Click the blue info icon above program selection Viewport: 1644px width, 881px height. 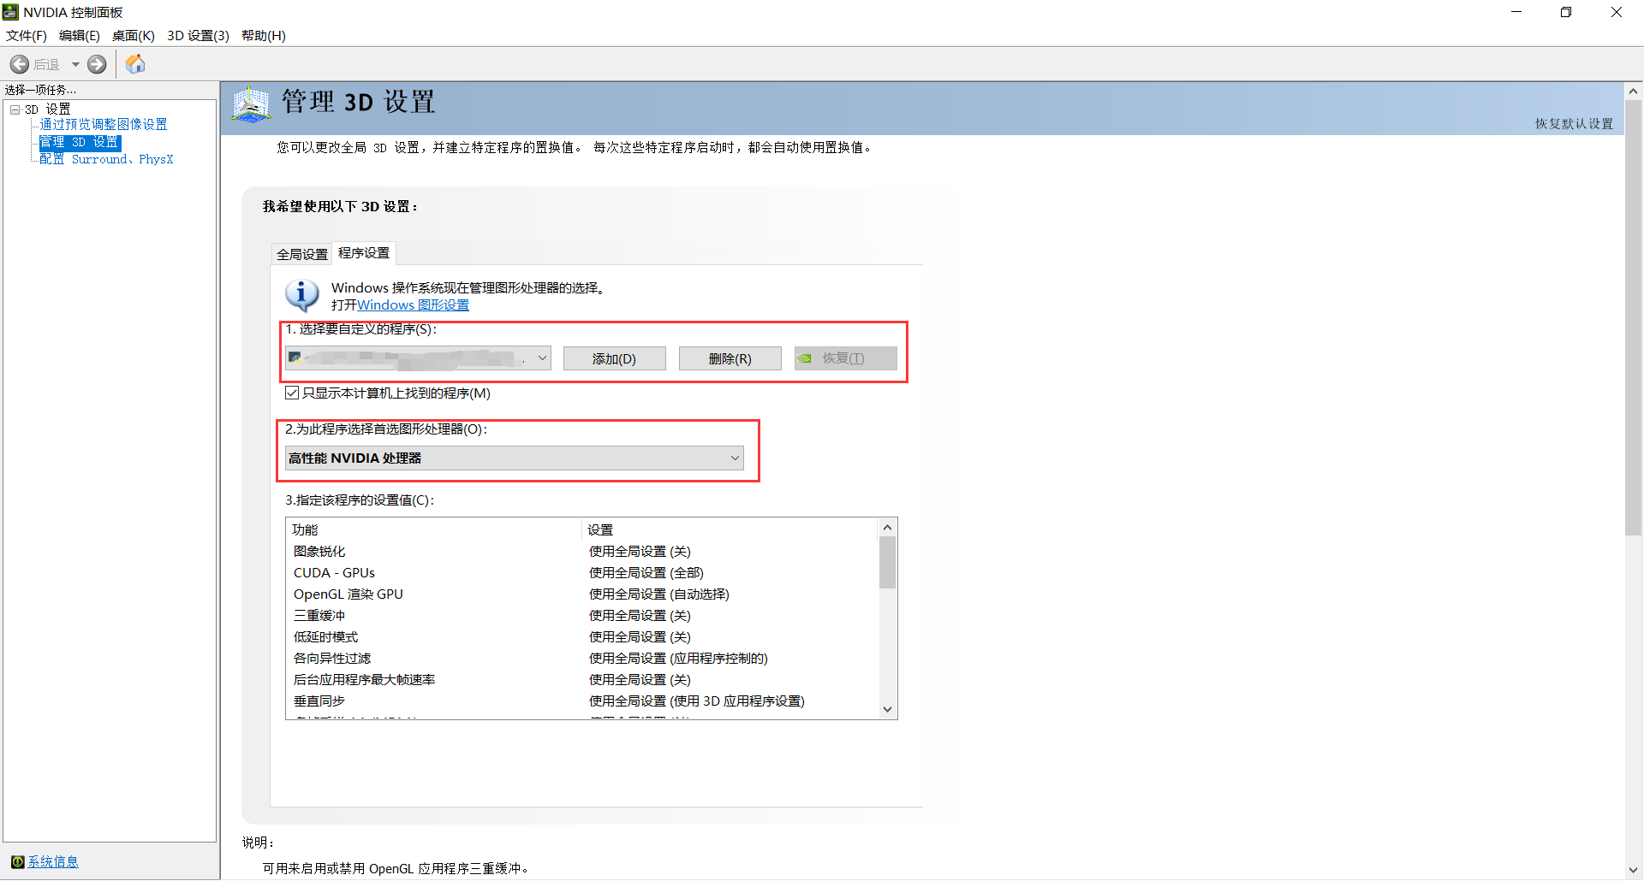tap(301, 295)
